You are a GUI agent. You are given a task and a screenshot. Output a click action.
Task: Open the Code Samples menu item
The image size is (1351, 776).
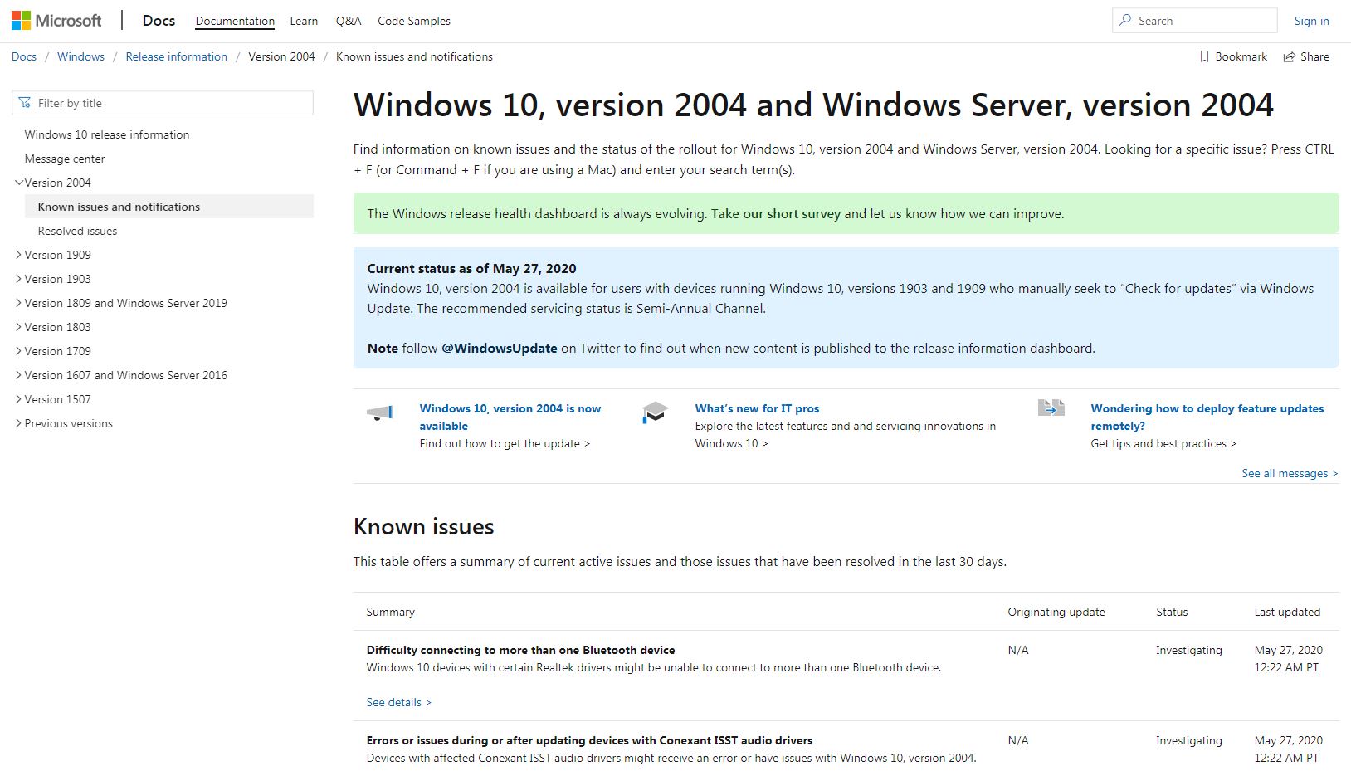tap(414, 21)
